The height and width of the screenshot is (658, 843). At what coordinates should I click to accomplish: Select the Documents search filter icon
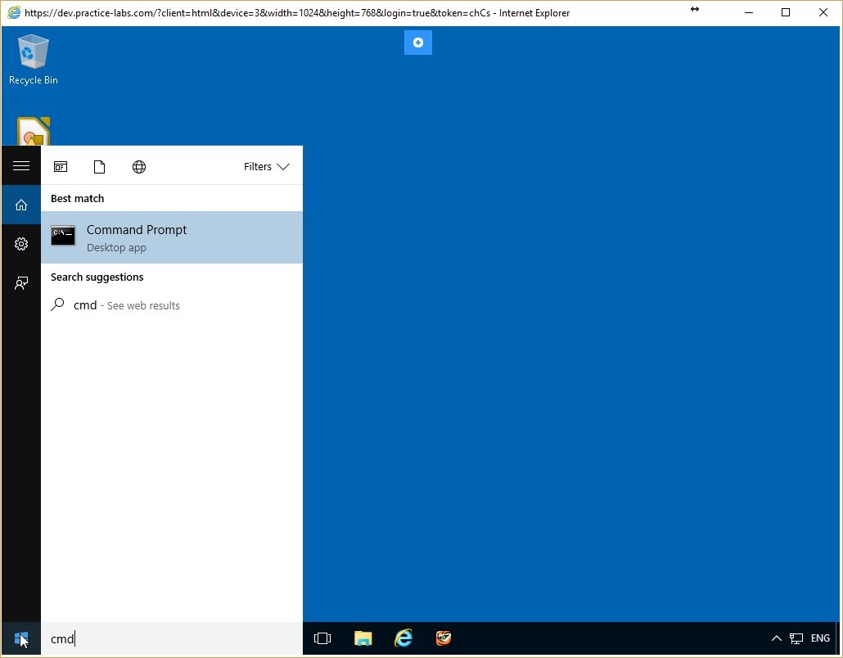click(100, 166)
